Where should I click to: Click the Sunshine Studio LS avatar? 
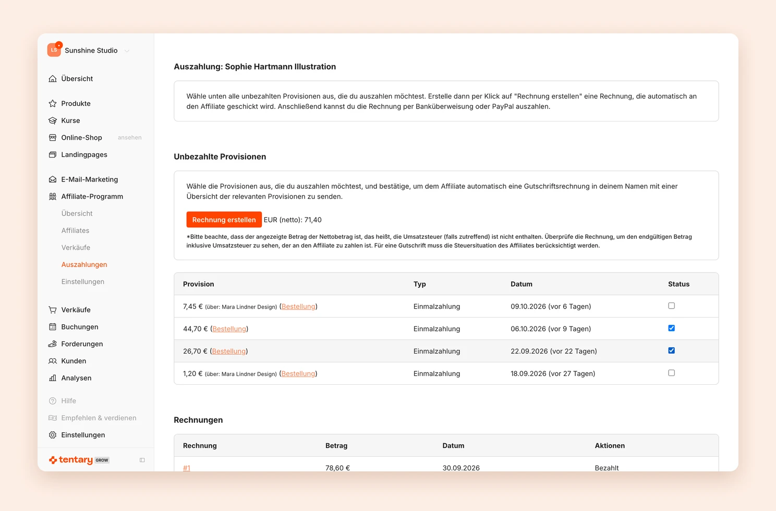54,50
